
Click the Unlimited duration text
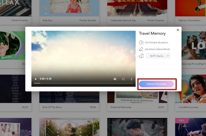pyautogui.click(x=157, y=42)
